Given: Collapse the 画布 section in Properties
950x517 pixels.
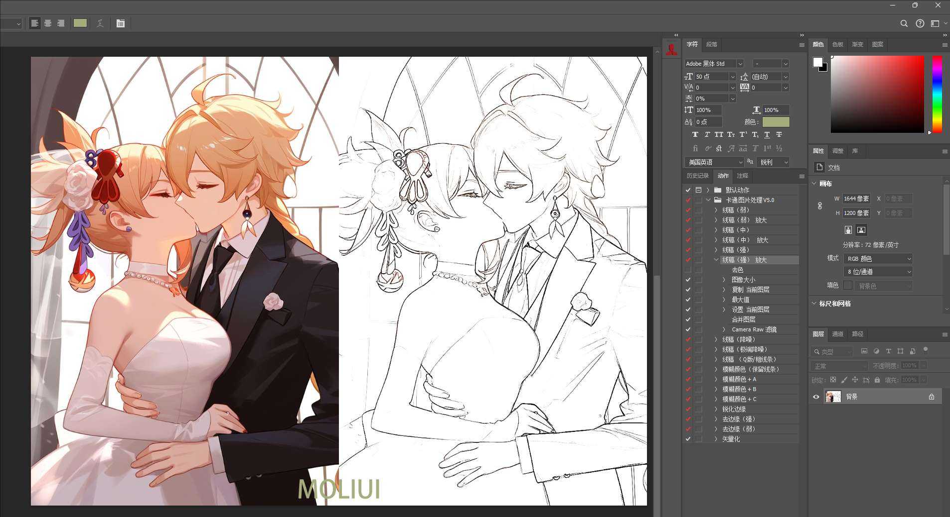Looking at the screenshot, I should (814, 184).
